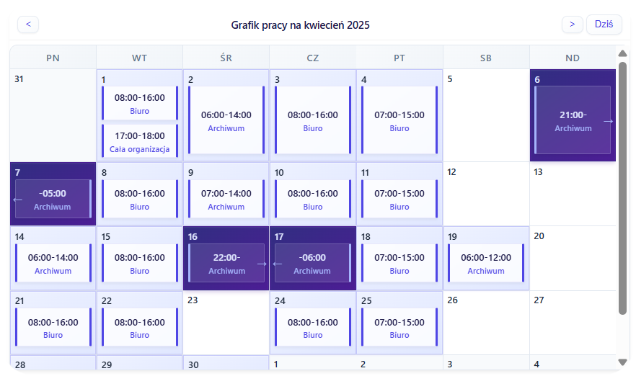Open April 25 07:00-15:00 Biuro shift
This screenshot has width=636, height=376.
pos(399,327)
